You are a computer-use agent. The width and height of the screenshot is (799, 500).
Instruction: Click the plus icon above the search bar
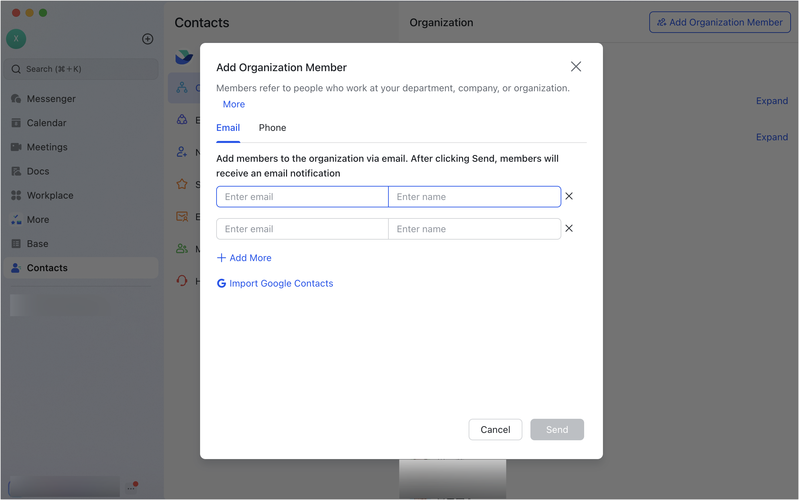(148, 39)
